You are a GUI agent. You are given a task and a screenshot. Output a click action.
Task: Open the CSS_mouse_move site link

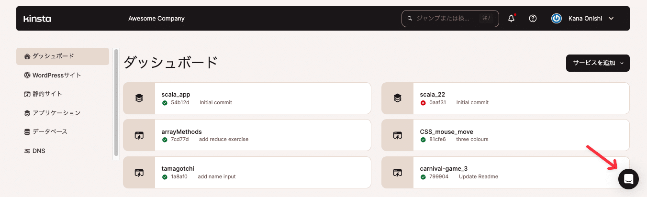446,131
